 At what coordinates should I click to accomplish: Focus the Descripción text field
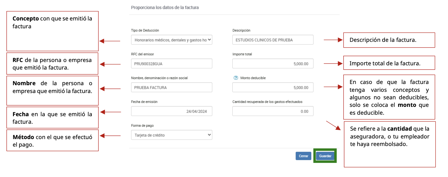(273, 40)
